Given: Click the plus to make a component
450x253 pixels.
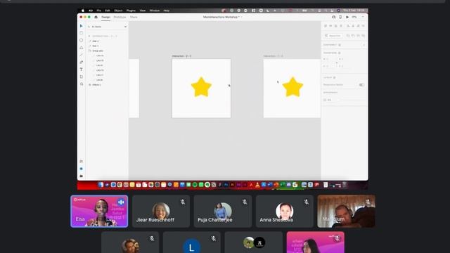Looking at the screenshot, I should point(364,45).
